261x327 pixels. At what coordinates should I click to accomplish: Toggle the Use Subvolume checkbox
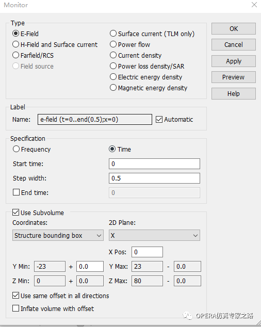(x=15, y=212)
